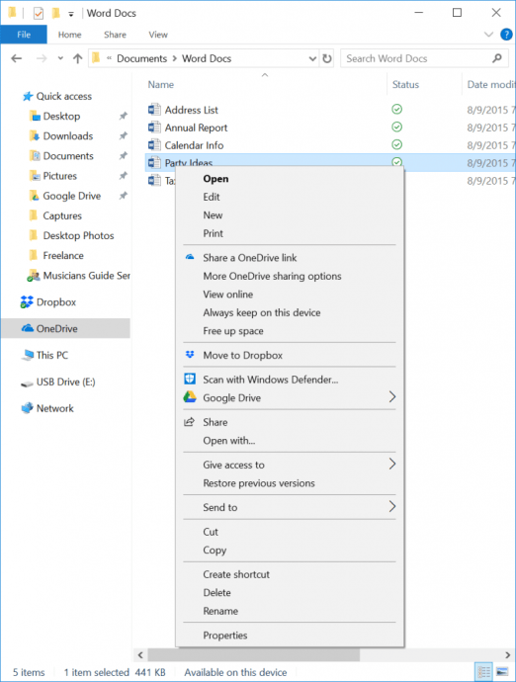Click the Share arrow icon in menu
Screen dimensions: 516x682
[x=189, y=422]
